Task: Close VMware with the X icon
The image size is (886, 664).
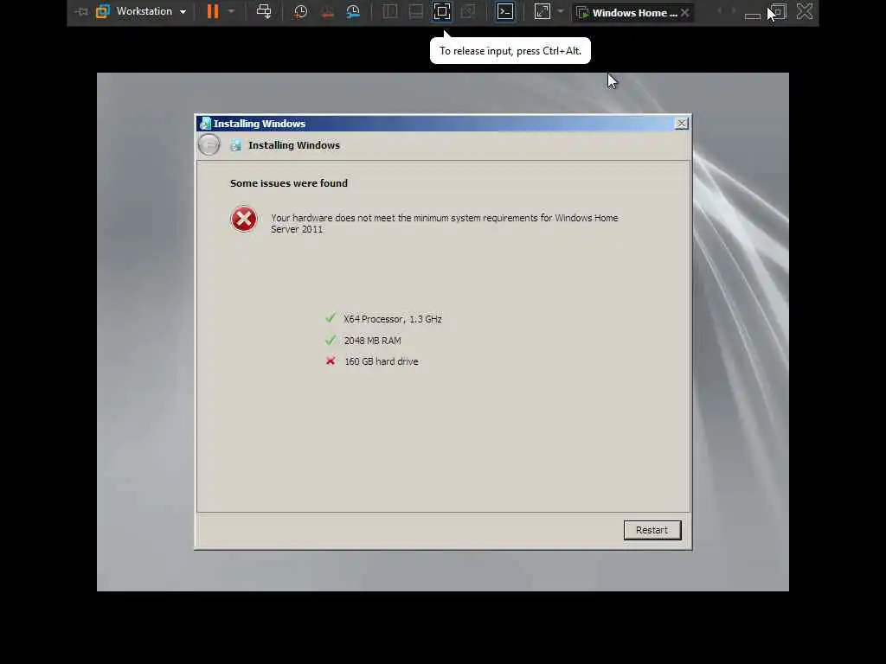Action: click(x=805, y=11)
